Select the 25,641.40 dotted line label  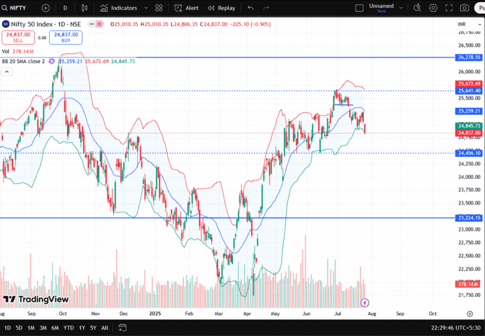tap(469, 91)
